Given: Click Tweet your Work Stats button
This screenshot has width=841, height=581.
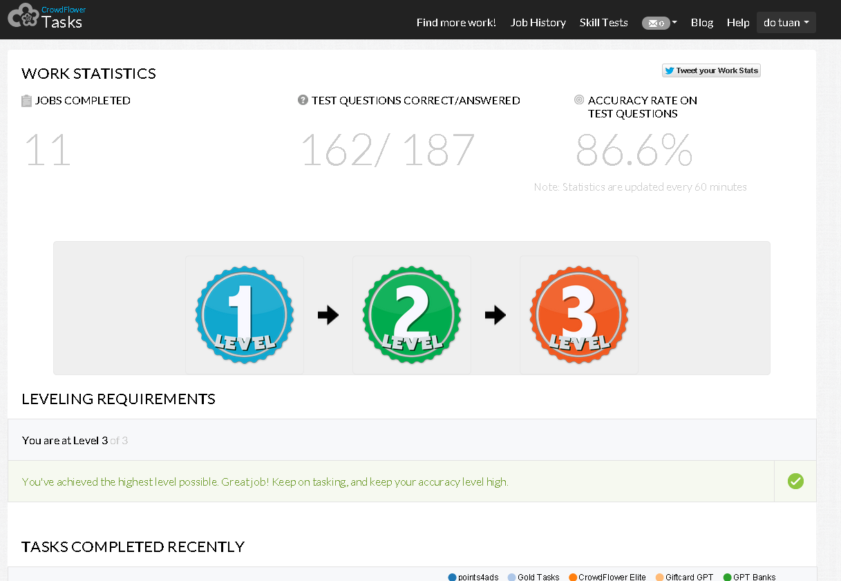Looking at the screenshot, I should (x=711, y=70).
